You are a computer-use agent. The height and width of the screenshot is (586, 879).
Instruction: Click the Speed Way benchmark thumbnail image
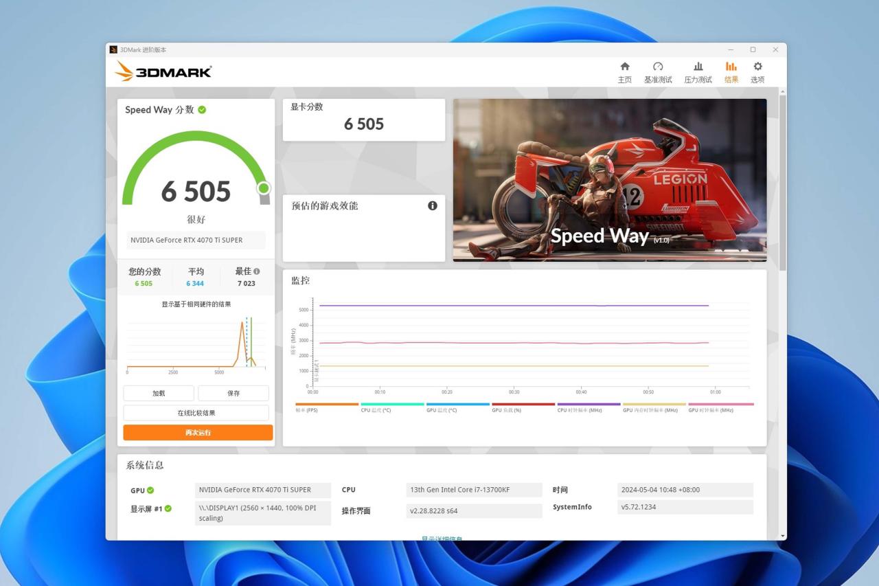[x=610, y=180]
